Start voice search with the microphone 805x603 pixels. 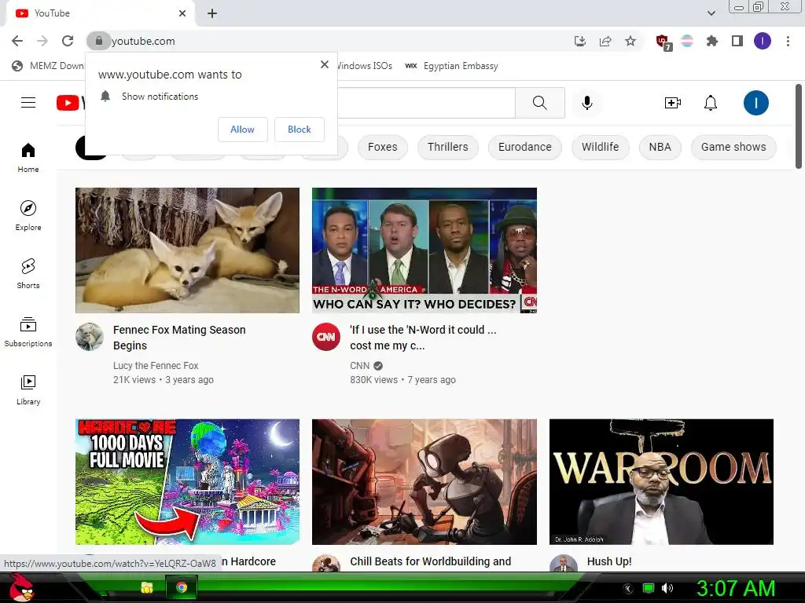(586, 103)
